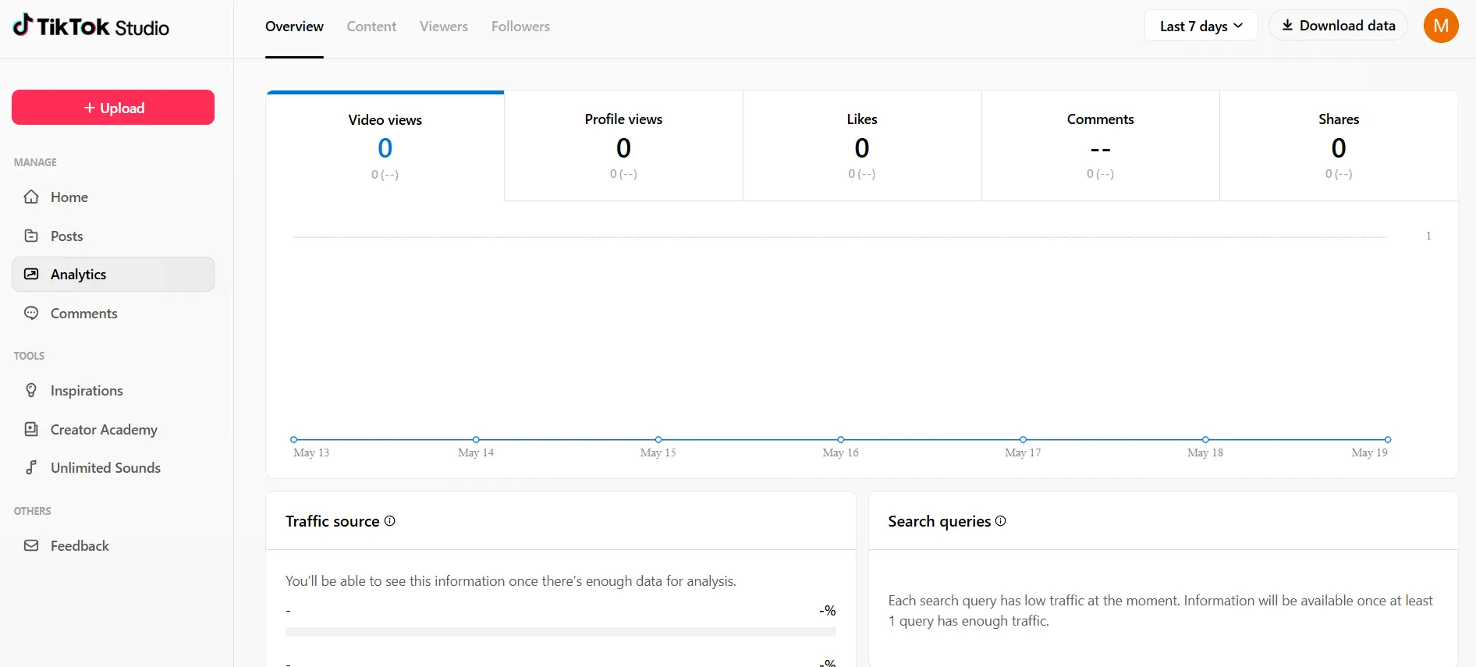
Task: Click the Posts folder icon in sidebar
Action: coord(31,236)
